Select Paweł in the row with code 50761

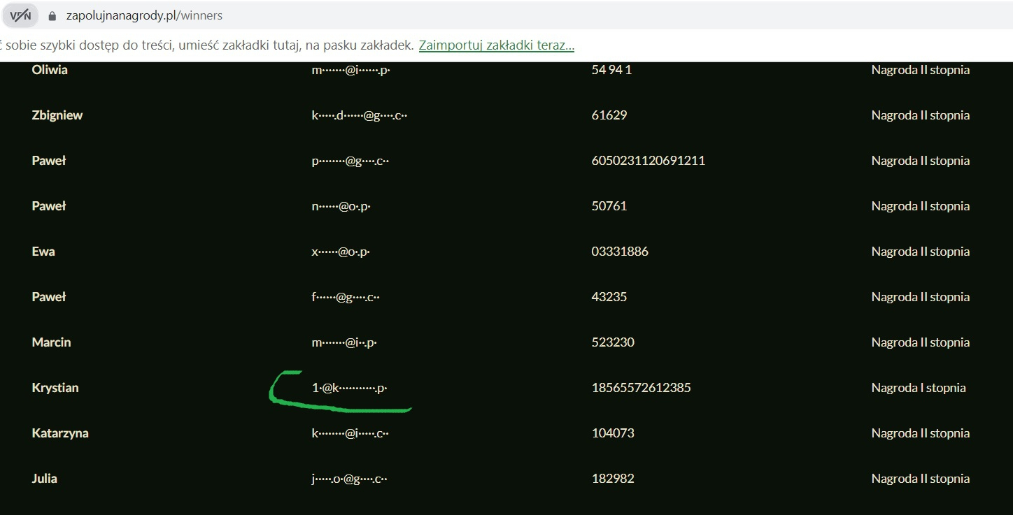pyautogui.click(x=48, y=206)
